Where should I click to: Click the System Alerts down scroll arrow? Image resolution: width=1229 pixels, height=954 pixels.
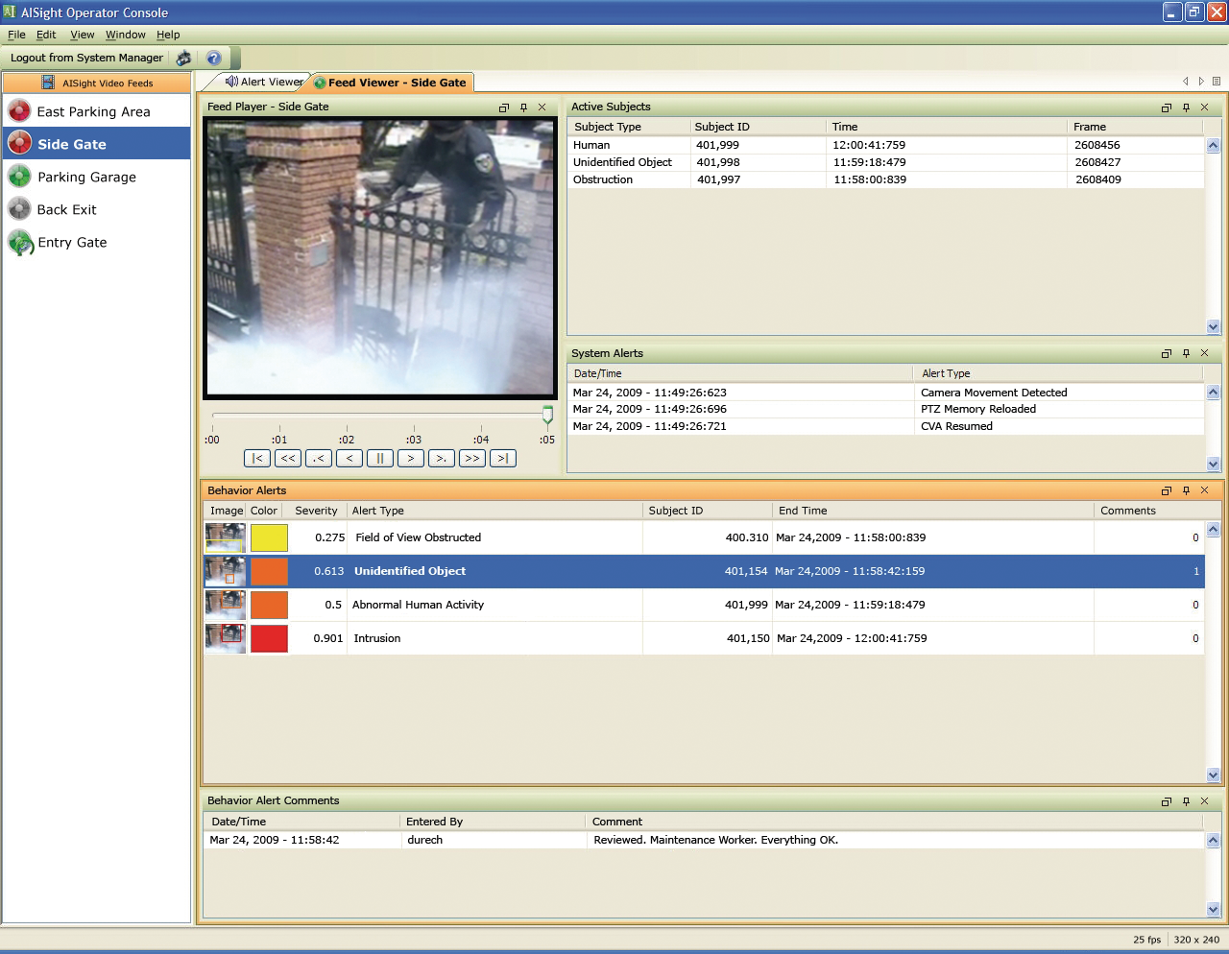pyautogui.click(x=1213, y=463)
